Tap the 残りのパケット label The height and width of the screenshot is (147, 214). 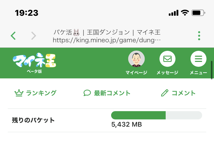[33, 120]
